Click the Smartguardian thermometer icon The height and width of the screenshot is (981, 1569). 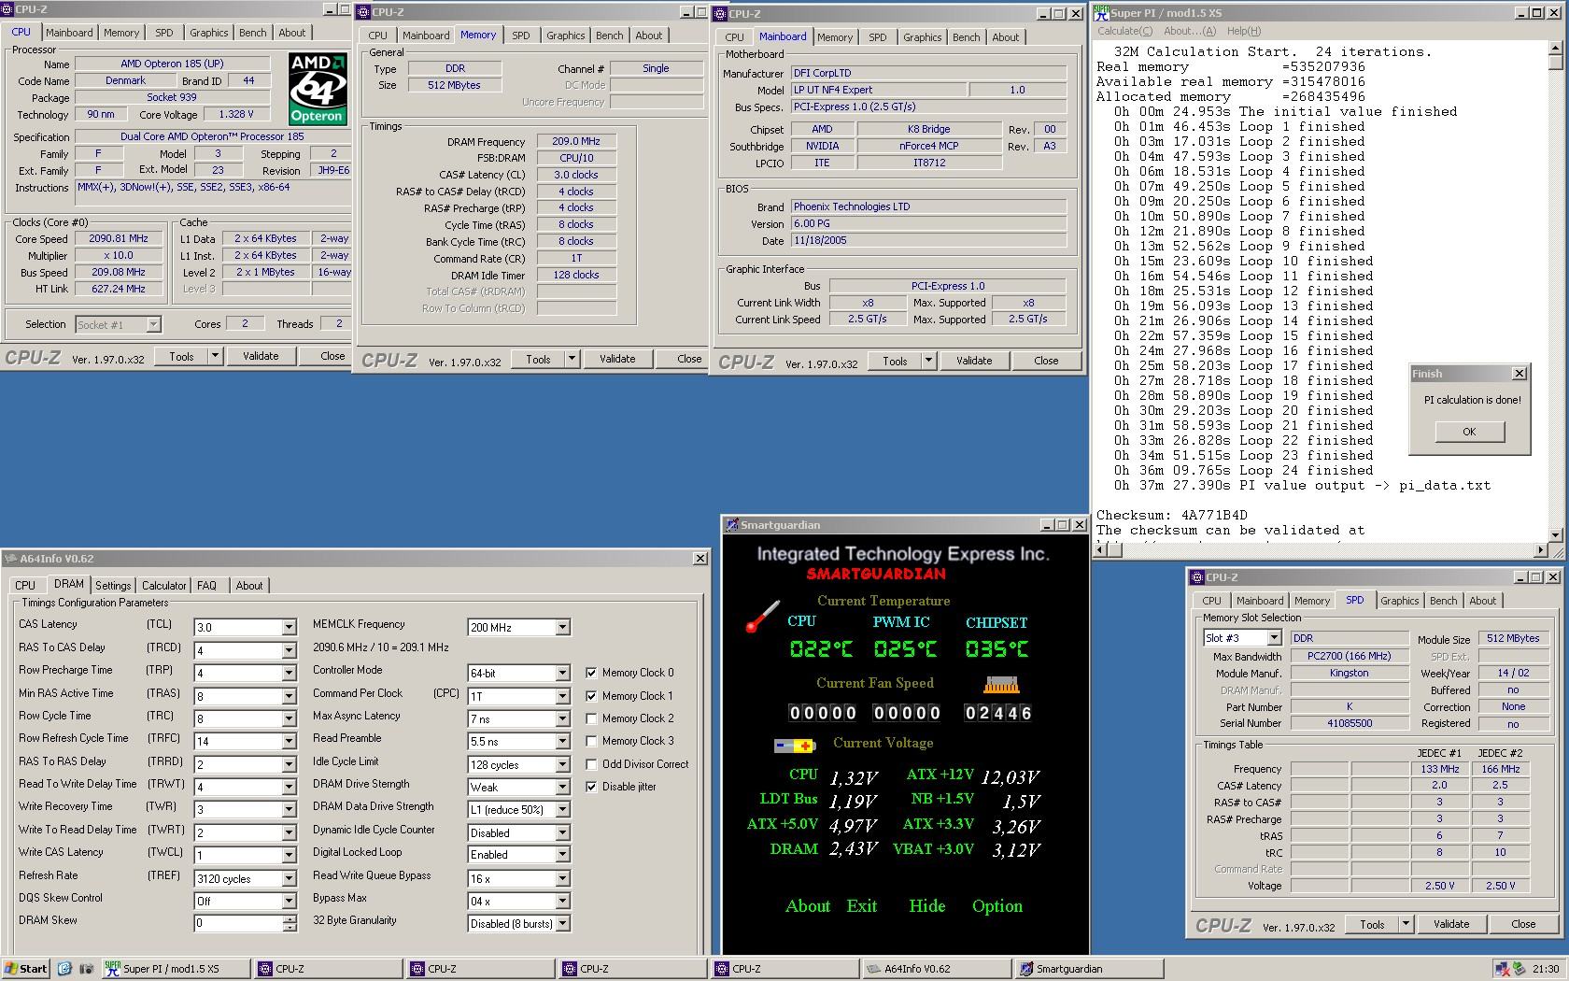coord(762,616)
